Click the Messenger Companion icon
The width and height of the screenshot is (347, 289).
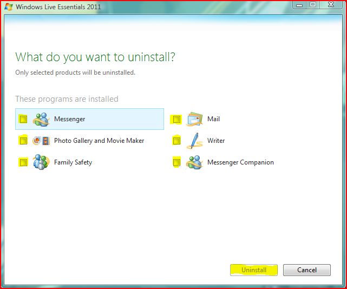click(x=194, y=162)
